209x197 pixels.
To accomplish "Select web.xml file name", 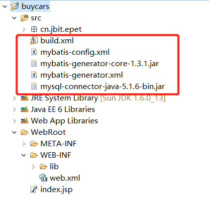I will tap(65, 178).
